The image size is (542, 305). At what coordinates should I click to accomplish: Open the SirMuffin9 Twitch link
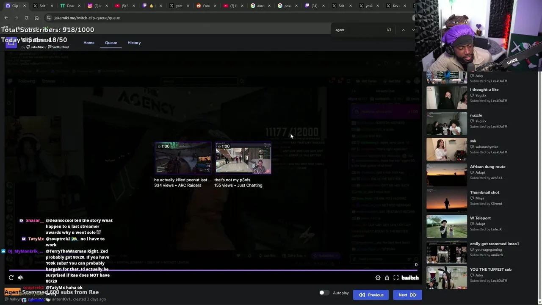[58, 47]
